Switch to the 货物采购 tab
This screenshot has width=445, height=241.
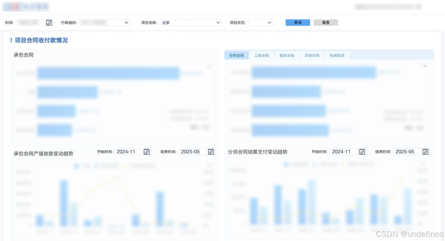[x=312, y=55]
